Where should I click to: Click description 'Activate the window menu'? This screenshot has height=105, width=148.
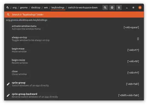tap(26, 29)
